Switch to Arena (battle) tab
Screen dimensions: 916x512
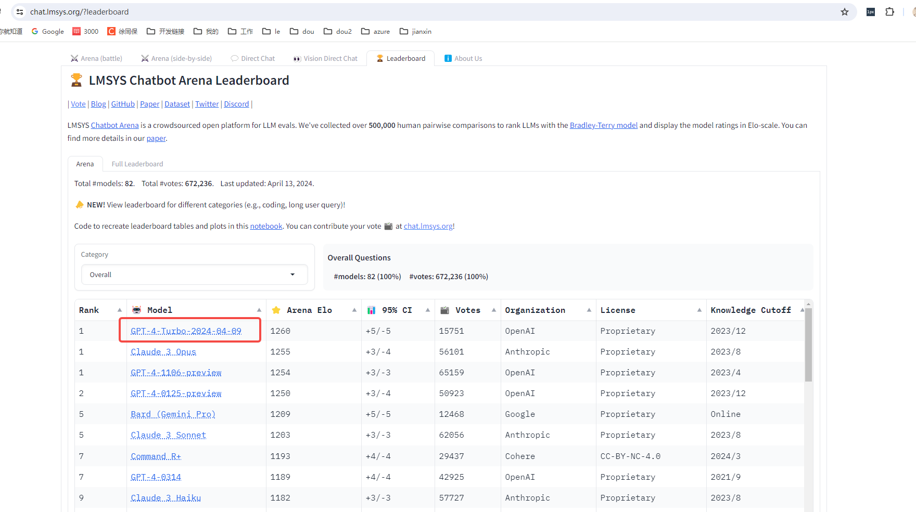96,58
